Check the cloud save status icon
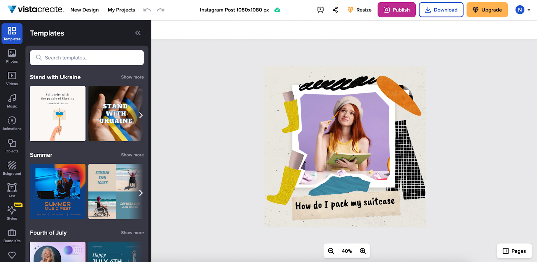Screen dimensions: 537x262 [277, 10]
